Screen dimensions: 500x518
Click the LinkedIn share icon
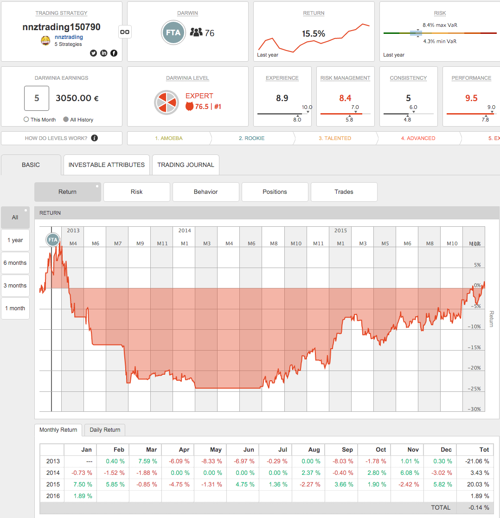tap(103, 53)
